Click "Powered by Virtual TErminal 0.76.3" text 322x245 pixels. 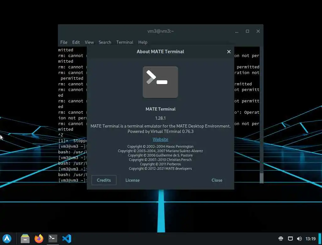point(161,131)
